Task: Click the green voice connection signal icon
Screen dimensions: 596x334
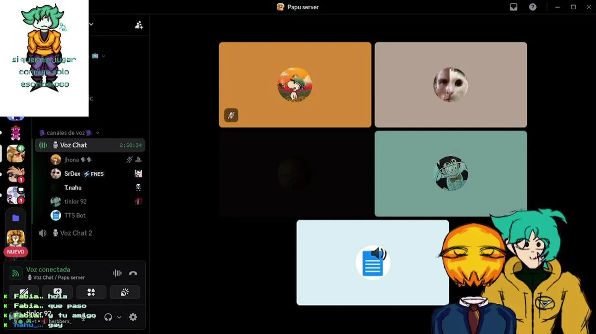Action: [15, 273]
